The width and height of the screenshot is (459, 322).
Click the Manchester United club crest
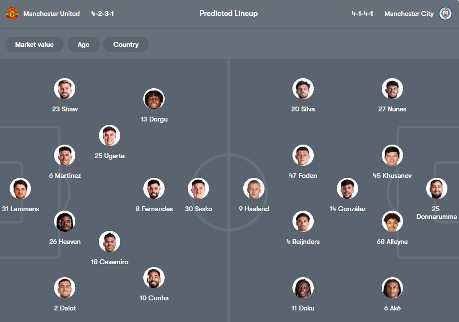pos(12,13)
